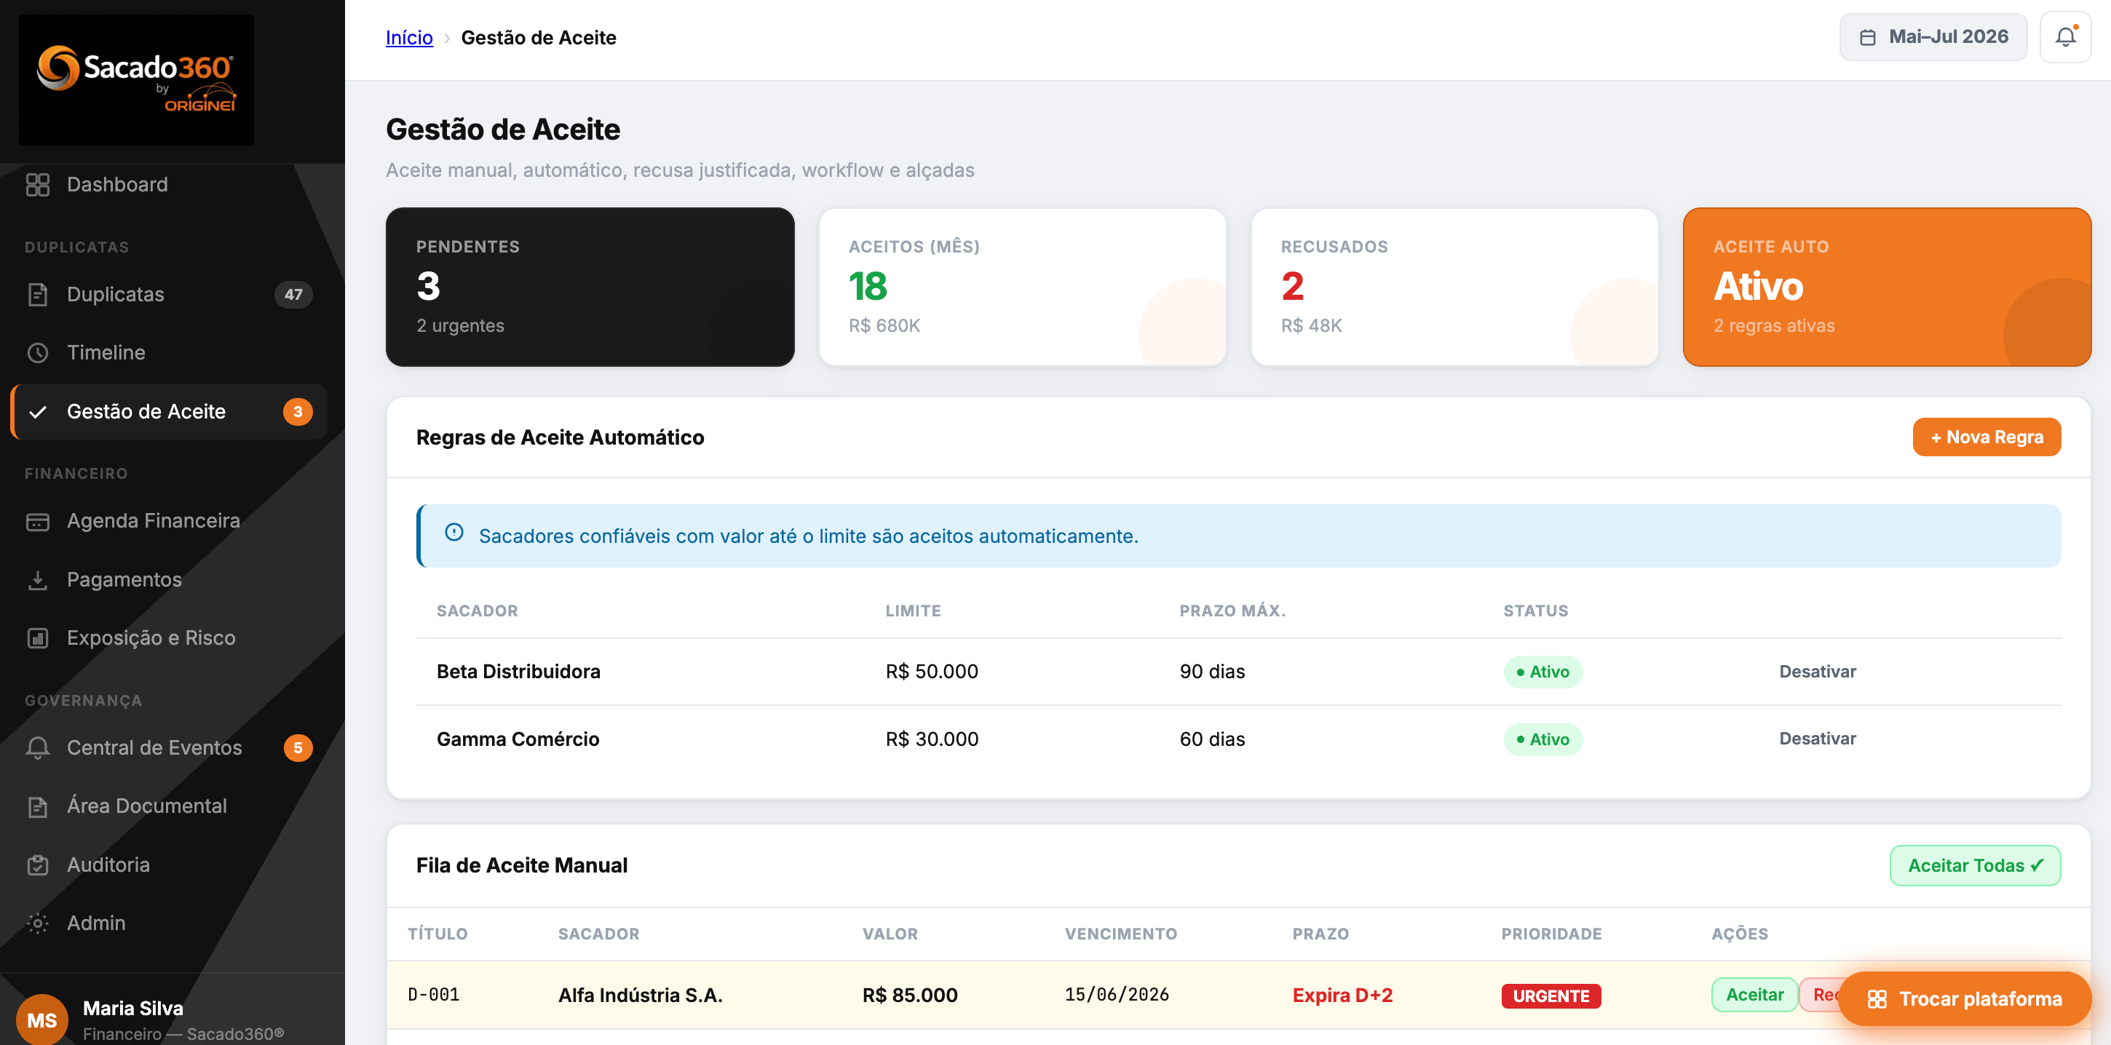The image size is (2111, 1045).
Task: Deactivate the Beta Distribuidora rule
Action: [x=1818, y=672]
